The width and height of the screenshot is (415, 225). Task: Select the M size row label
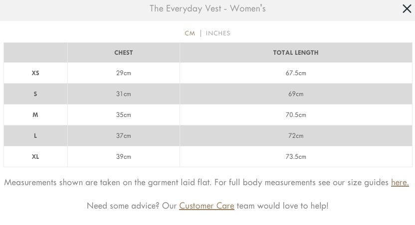(35, 115)
